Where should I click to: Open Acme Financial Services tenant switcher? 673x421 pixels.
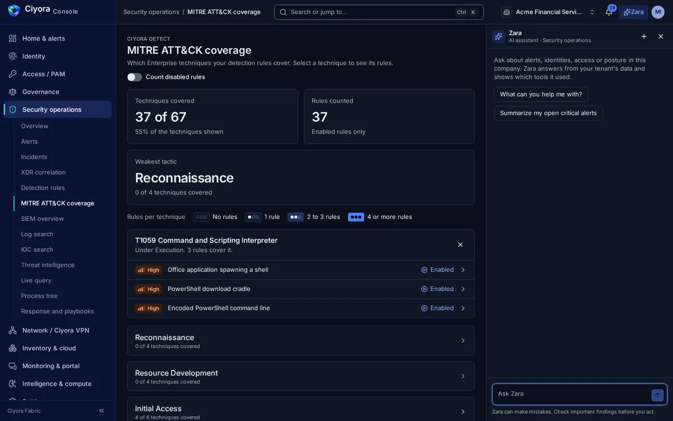point(549,12)
